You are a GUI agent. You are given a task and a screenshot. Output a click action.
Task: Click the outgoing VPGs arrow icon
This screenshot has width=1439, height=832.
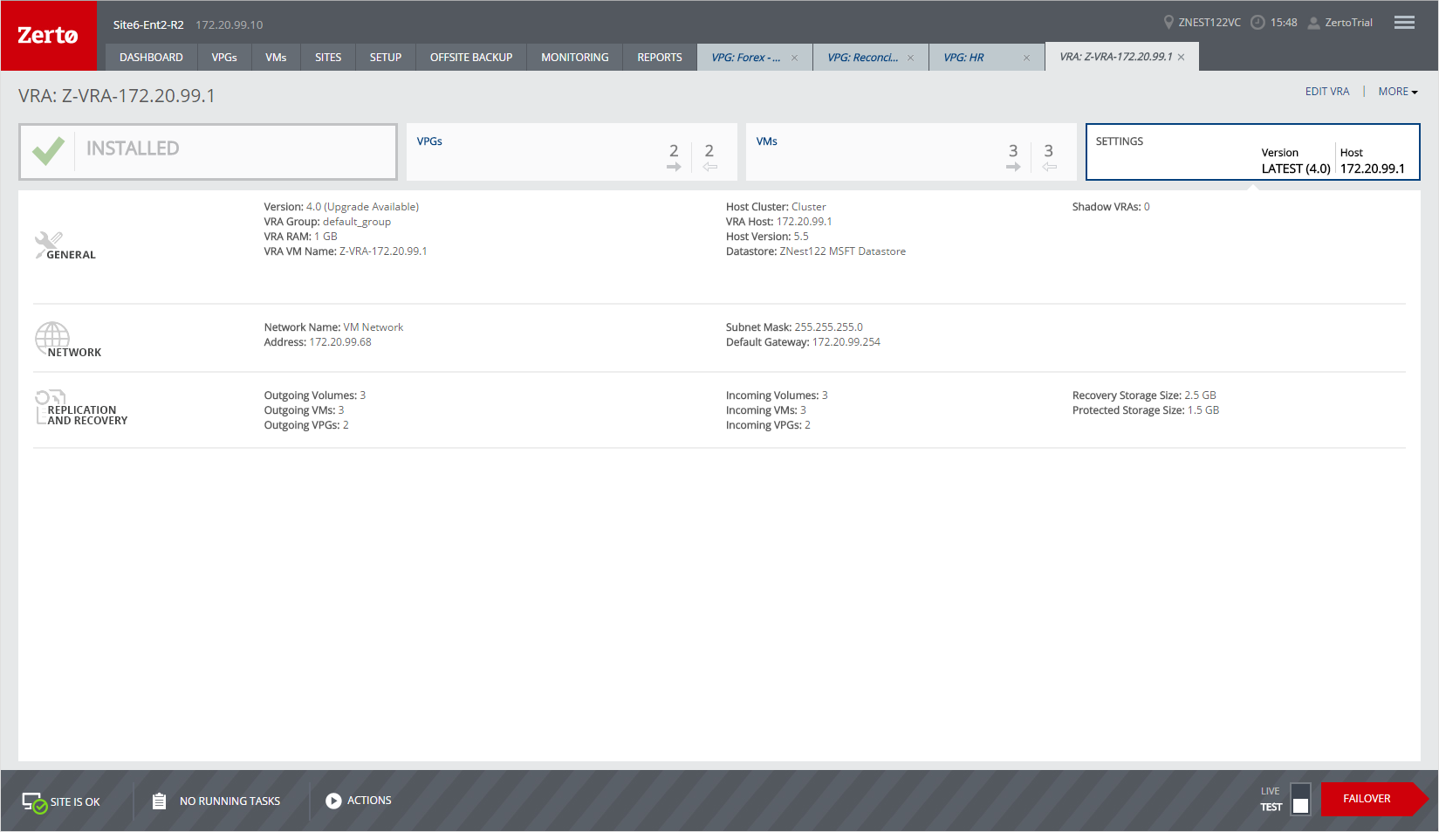[x=674, y=167]
